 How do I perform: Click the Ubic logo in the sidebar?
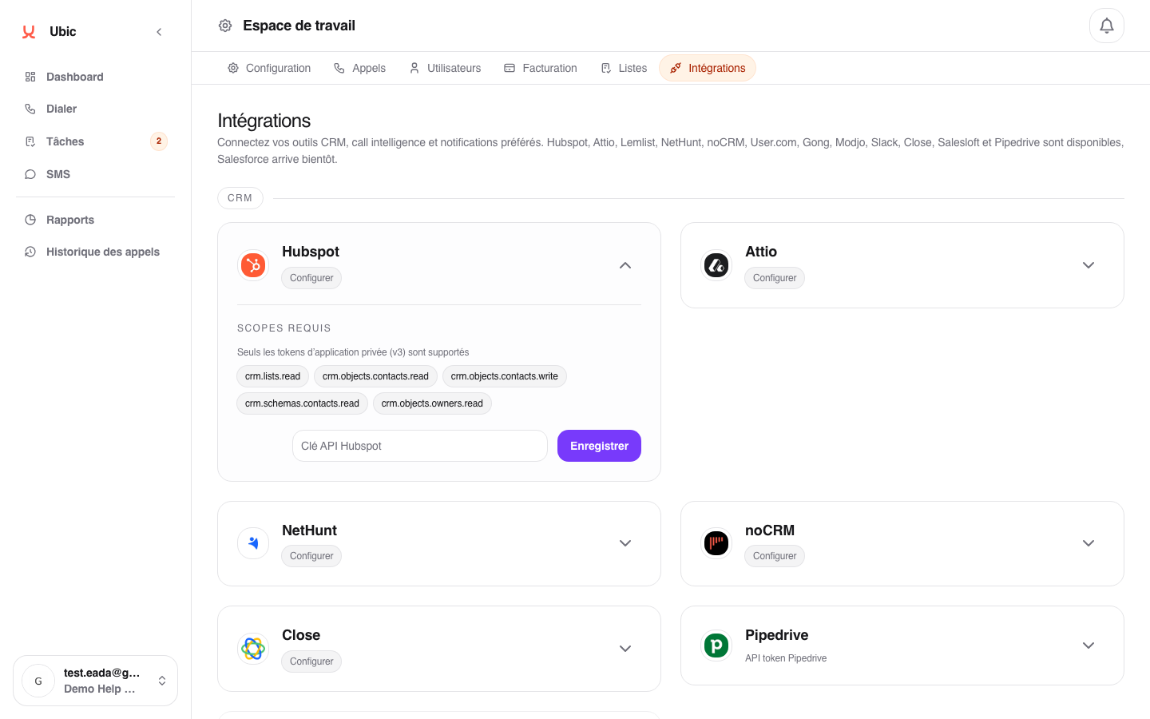click(x=30, y=32)
